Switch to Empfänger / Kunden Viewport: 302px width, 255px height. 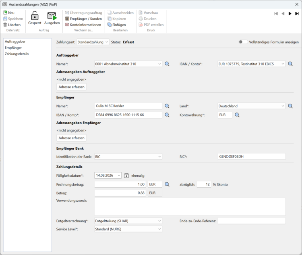84,19
